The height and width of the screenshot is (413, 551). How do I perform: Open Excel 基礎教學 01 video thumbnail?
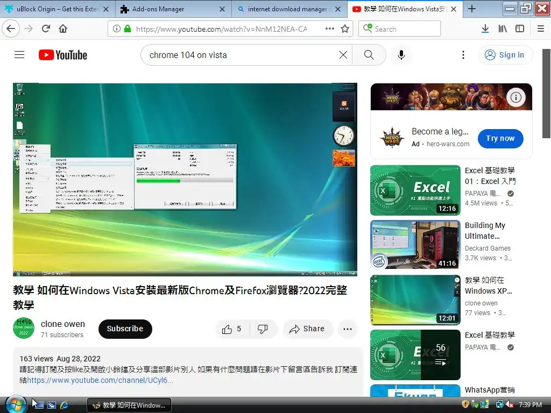pos(415,190)
